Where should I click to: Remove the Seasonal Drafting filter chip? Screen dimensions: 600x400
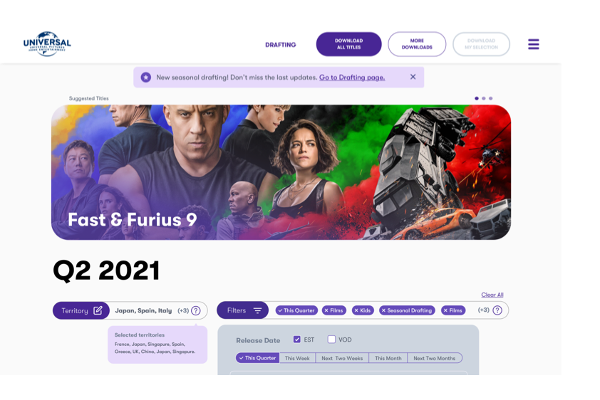(x=407, y=310)
